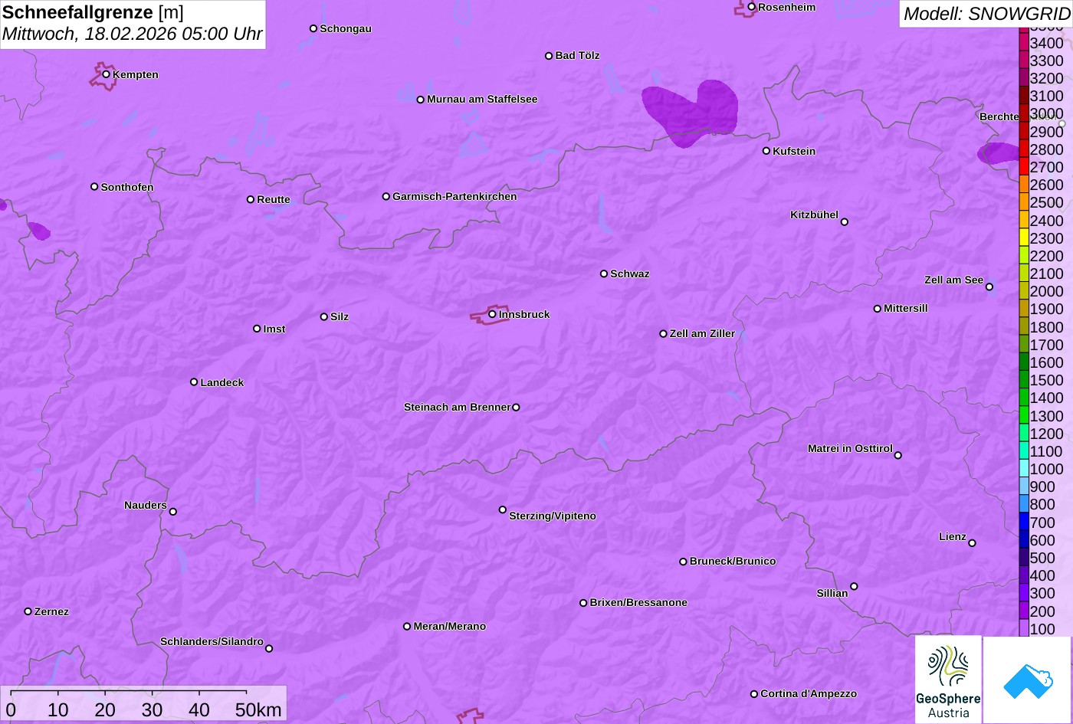The height and width of the screenshot is (724, 1073).
Task: Click the Matrei in Osttirol marker dot
Action: 898,455
